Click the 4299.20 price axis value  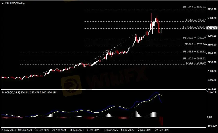[212, 36]
